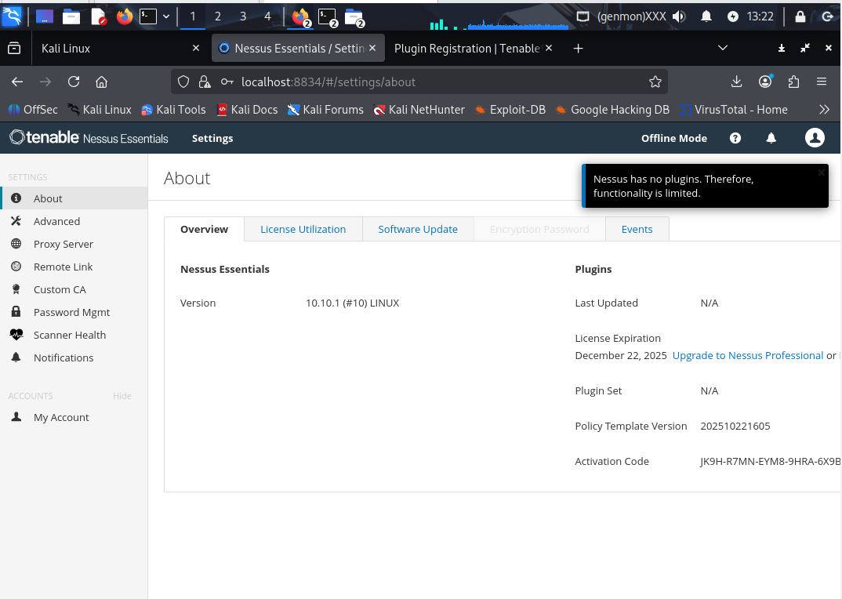Open Firefox account icon
842x599 pixels.
[x=765, y=82]
